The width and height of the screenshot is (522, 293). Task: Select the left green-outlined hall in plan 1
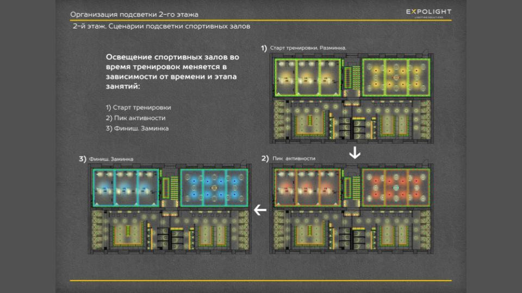click(306, 78)
